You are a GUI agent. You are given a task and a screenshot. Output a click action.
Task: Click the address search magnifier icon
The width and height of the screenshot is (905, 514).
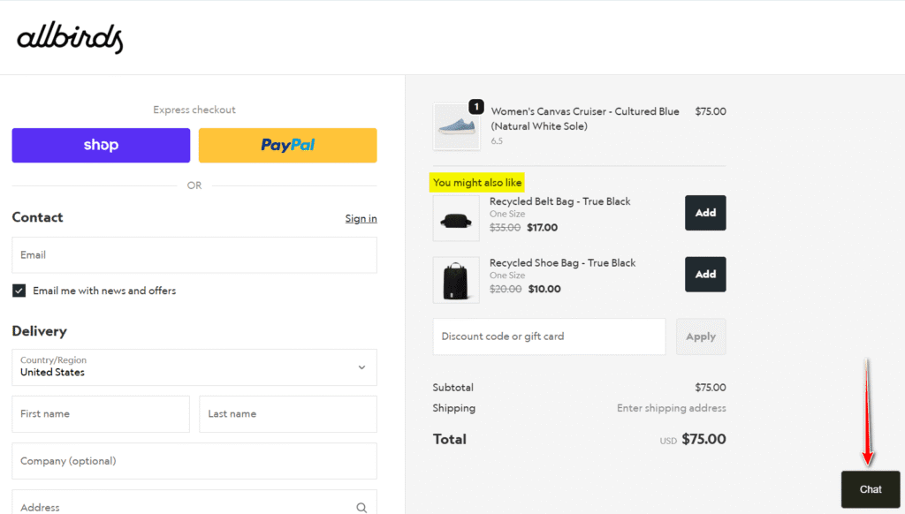pos(361,508)
